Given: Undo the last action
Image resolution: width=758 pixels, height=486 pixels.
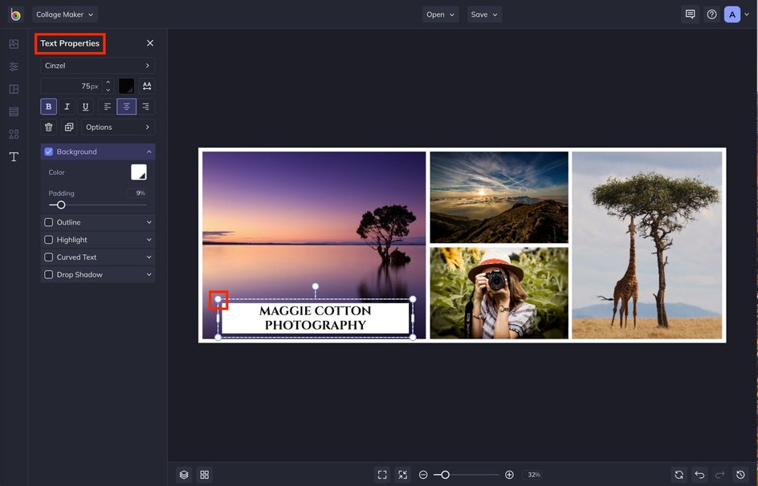Looking at the screenshot, I should point(699,475).
